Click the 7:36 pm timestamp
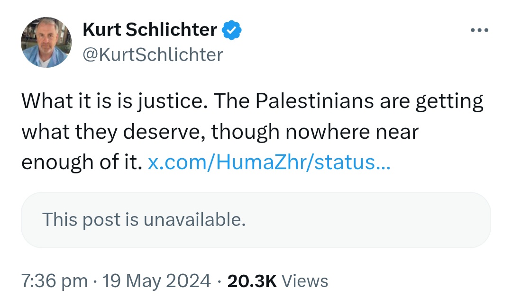512x307 pixels. (55, 280)
